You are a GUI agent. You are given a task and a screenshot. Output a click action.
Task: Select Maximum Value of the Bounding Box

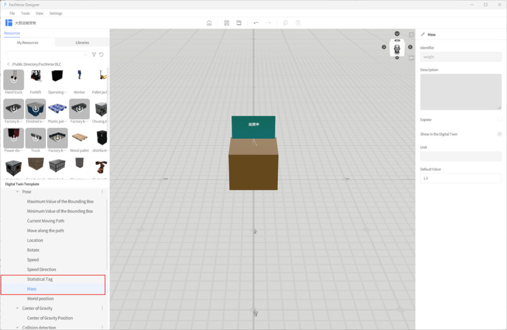[60, 201]
